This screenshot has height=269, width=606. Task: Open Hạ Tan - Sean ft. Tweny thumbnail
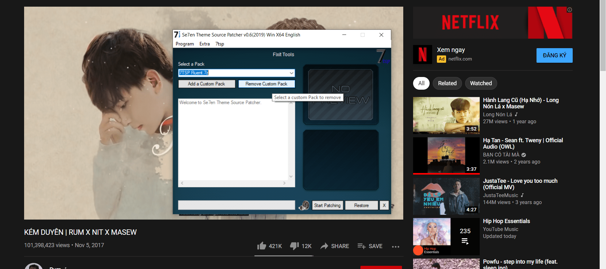pos(446,156)
